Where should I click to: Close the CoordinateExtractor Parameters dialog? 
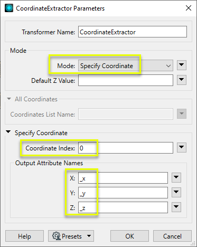pyautogui.click(x=189, y=8)
